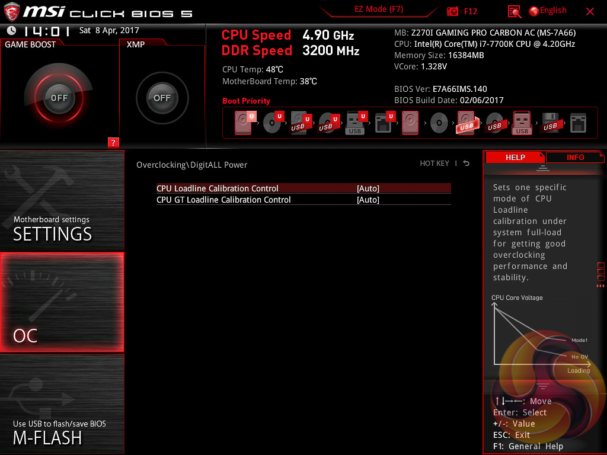Open the HOT KEY list
This screenshot has height=455, width=607.
[x=435, y=164]
